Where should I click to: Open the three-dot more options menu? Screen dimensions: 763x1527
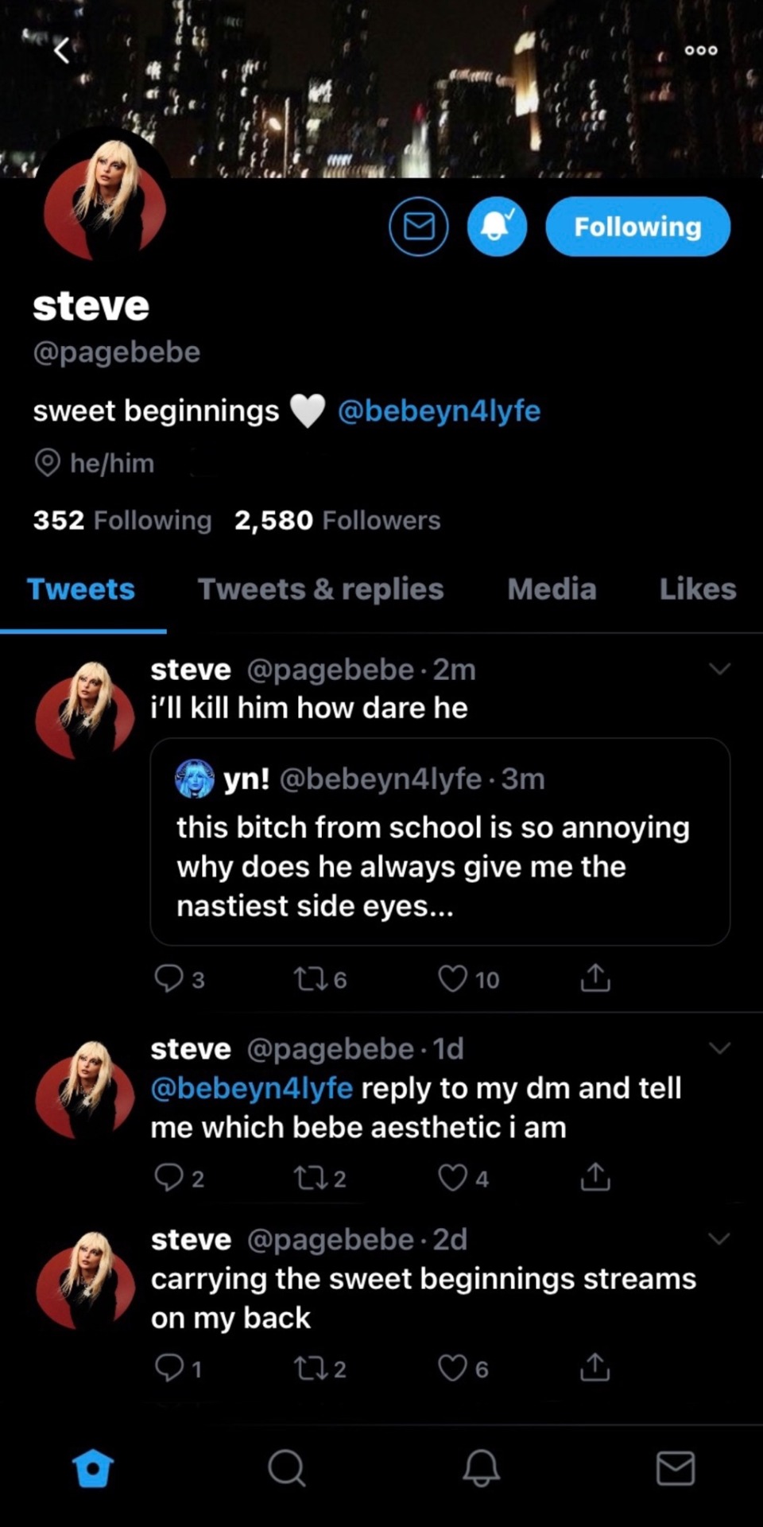coord(701,50)
